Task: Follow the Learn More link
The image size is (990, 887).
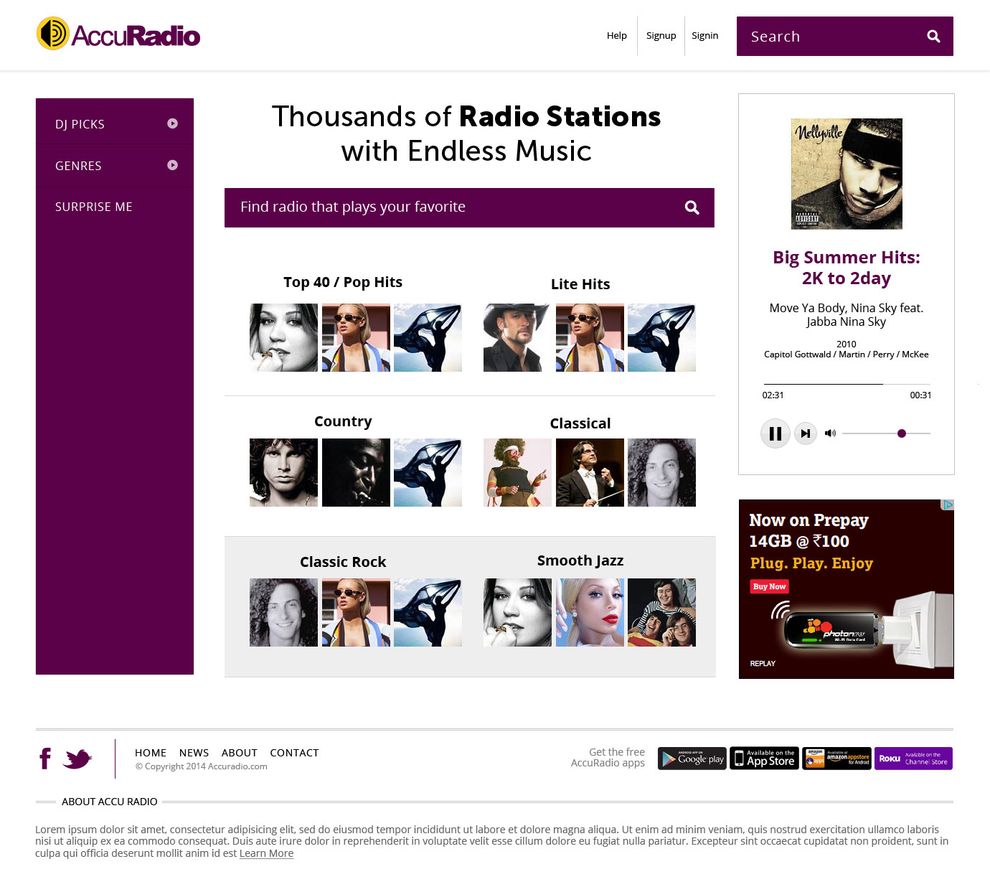Action: tap(266, 853)
